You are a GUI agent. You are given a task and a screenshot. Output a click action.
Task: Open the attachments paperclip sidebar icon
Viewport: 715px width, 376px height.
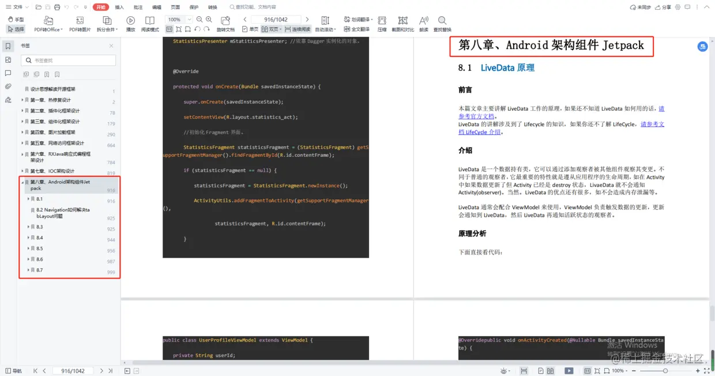tap(8, 87)
